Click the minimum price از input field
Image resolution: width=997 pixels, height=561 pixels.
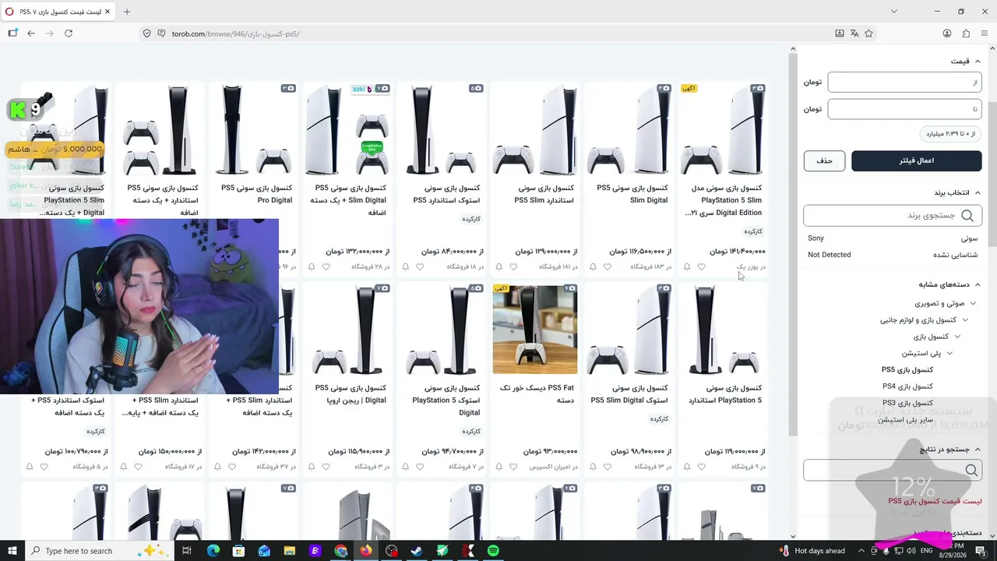point(904,82)
